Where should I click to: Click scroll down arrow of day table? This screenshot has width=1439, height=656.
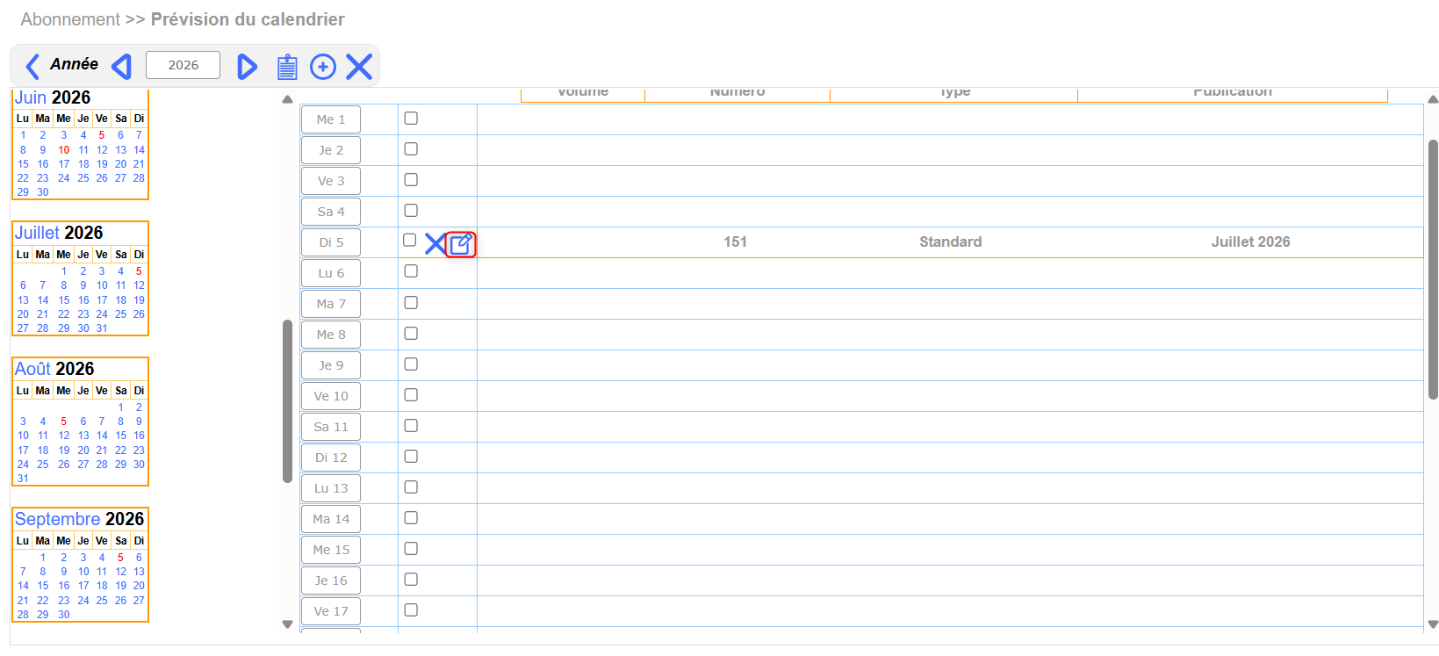pyautogui.click(x=1433, y=624)
